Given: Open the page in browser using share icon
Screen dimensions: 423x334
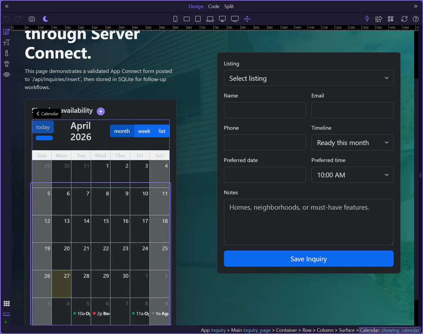Looking at the screenshot, I should pyautogui.click(x=379, y=19).
